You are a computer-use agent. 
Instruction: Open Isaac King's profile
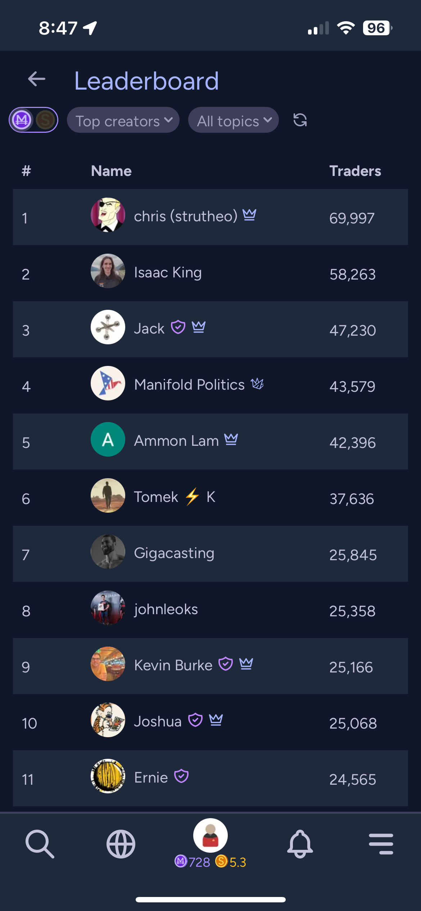coord(168,273)
